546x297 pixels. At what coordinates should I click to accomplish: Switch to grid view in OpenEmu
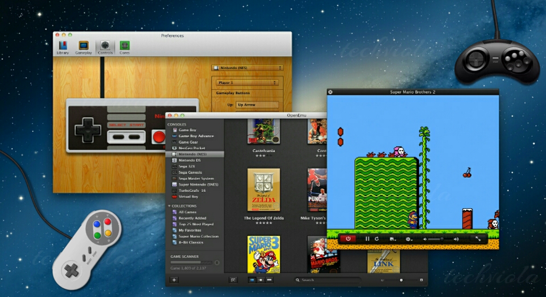pos(252,280)
